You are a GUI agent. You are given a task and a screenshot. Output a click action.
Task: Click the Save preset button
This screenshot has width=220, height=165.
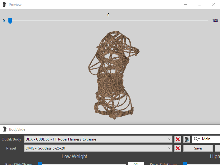tap(198, 148)
